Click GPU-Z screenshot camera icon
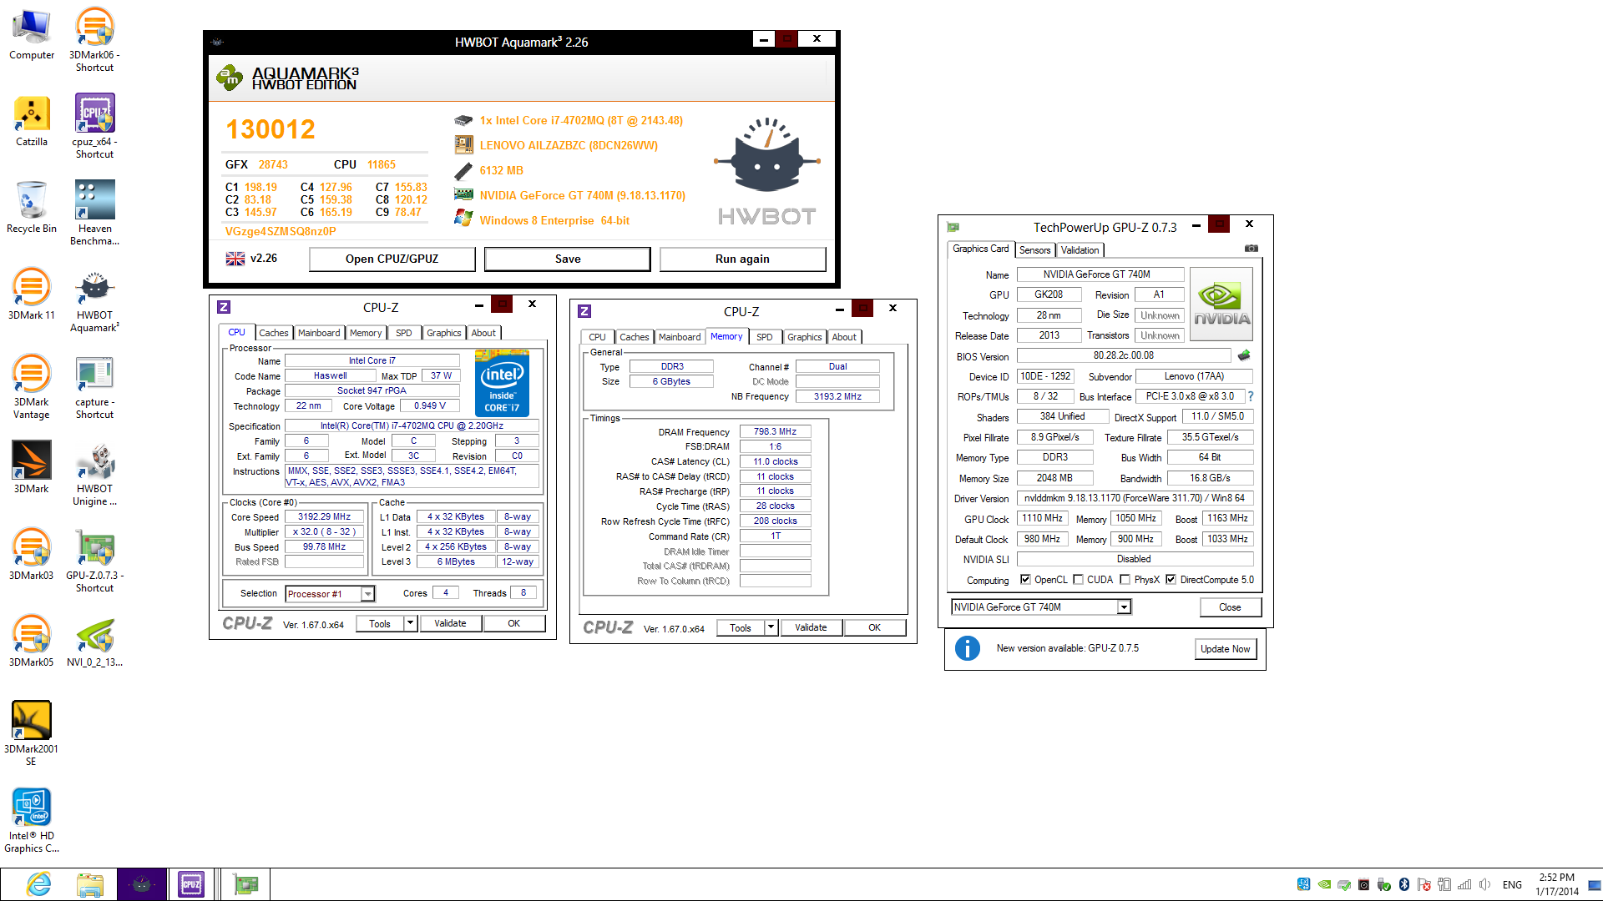 (x=1251, y=249)
